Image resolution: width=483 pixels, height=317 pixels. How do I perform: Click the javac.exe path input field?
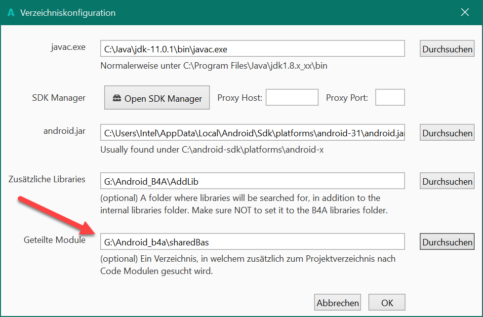[x=252, y=49]
